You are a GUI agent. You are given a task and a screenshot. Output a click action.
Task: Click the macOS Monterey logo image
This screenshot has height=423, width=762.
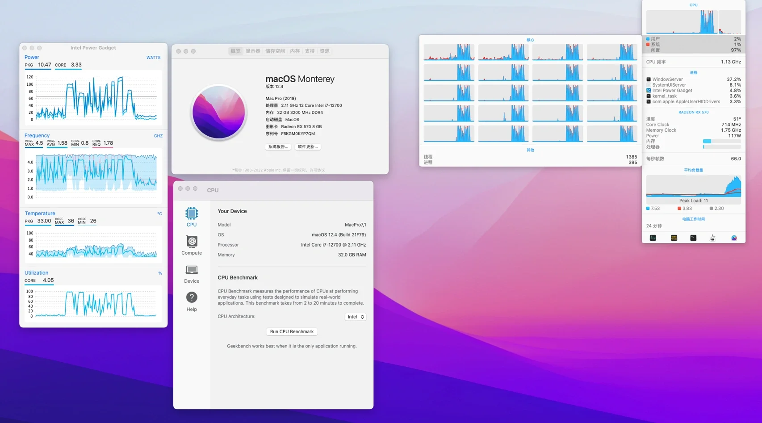coord(218,113)
